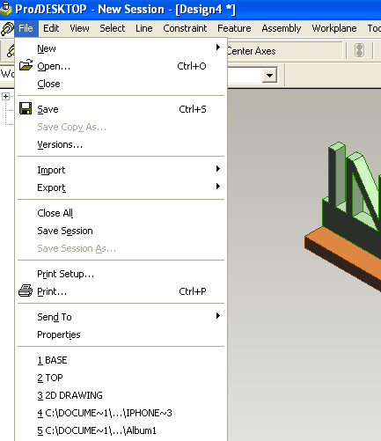Open recent file 1 BASE
The image size is (381, 441).
[x=121, y=360]
